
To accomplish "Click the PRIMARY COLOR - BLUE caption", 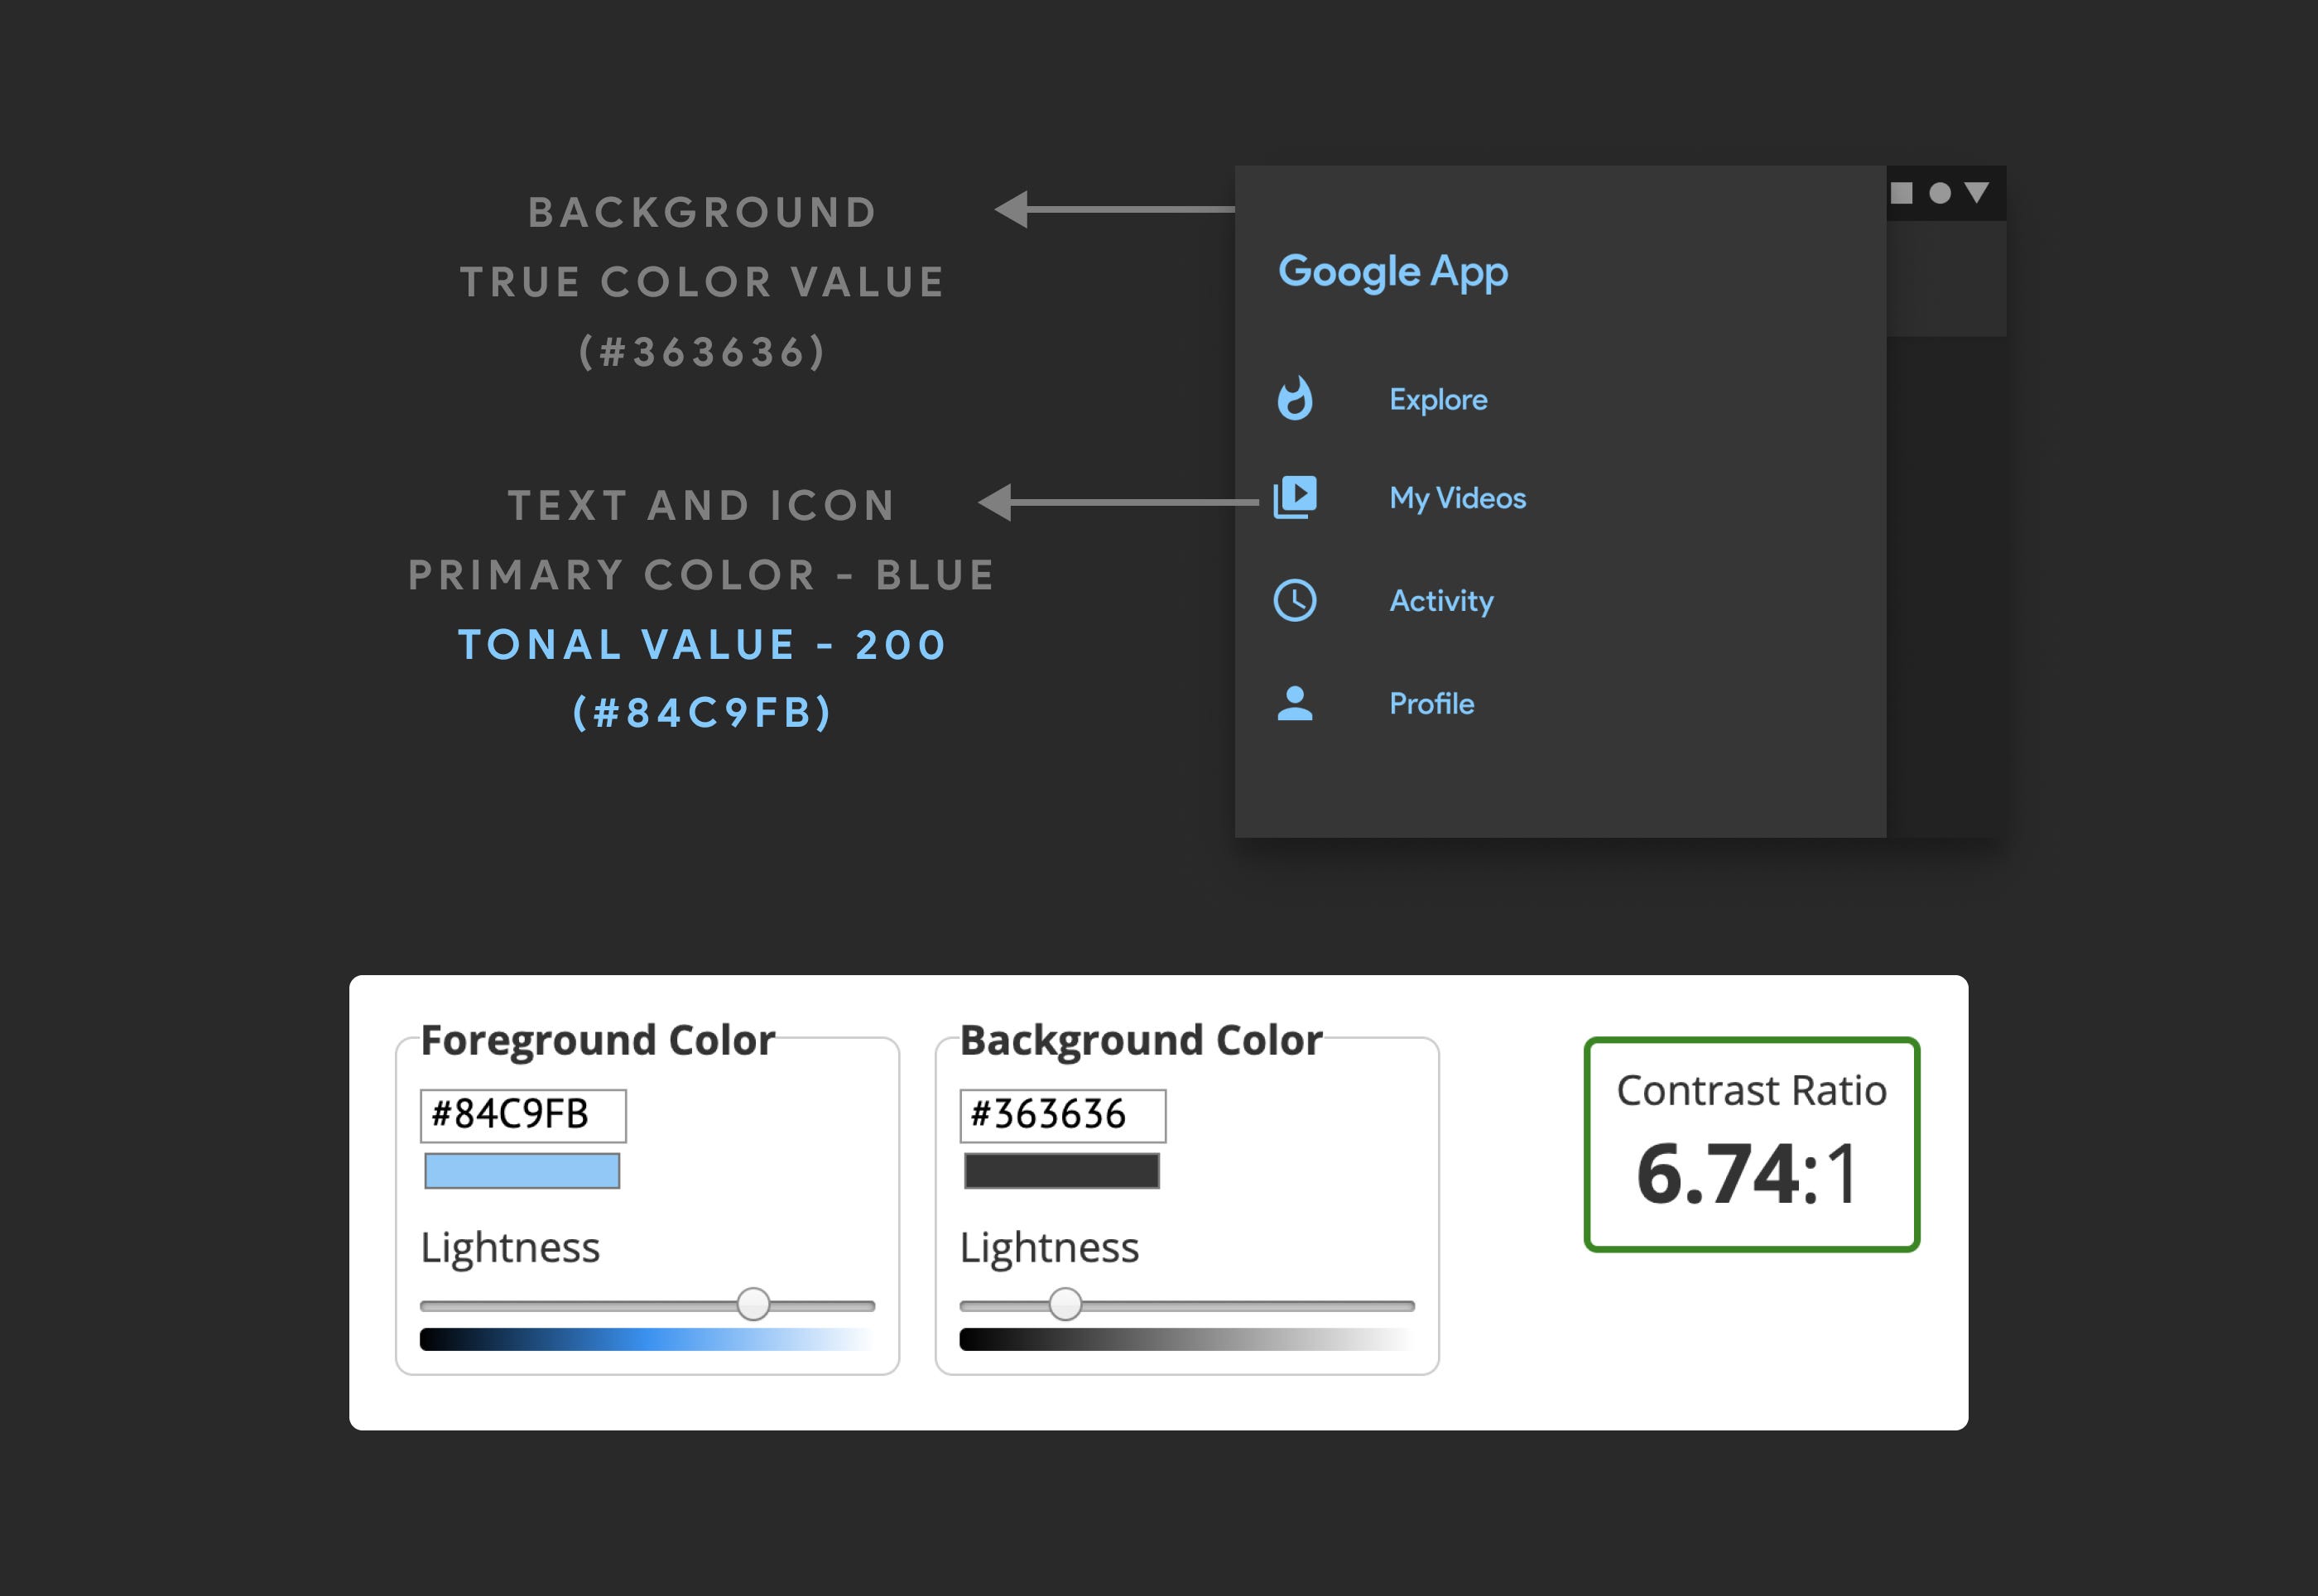I will click(x=702, y=575).
